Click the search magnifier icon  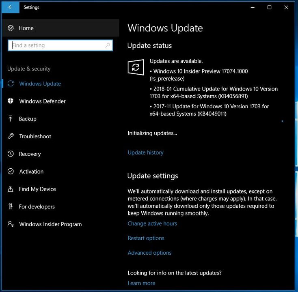pyautogui.click(x=108, y=45)
